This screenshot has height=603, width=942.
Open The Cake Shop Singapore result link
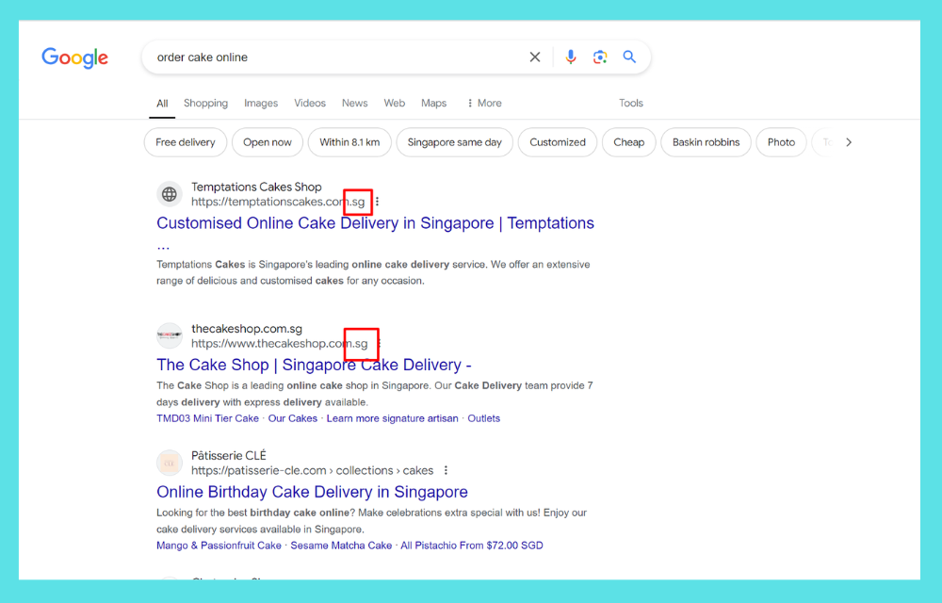[314, 365]
